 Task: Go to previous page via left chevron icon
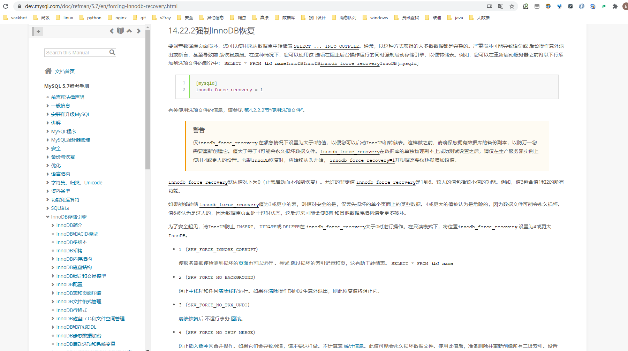coord(111,31)
